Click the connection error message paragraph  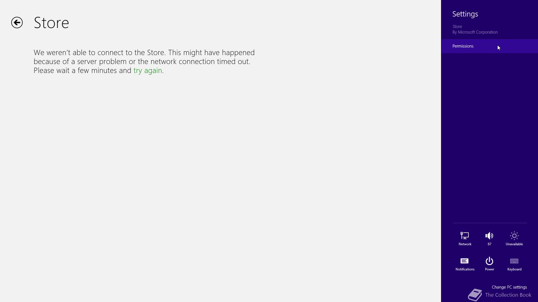click(144, 62)
